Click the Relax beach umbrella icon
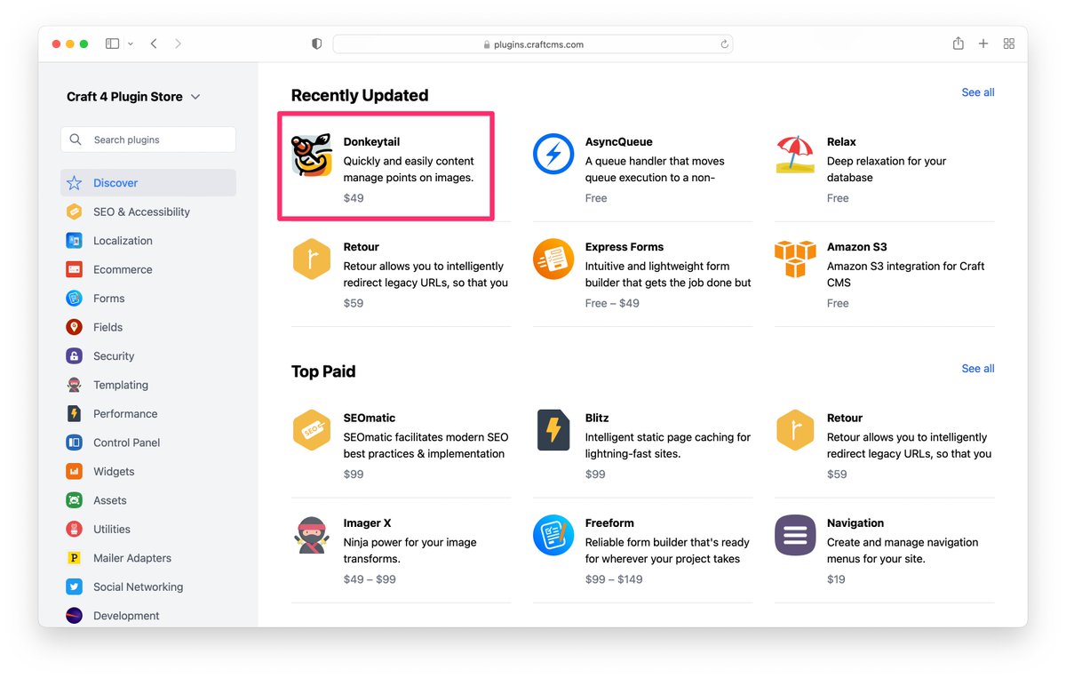1066x678 pixels. [795, 155]
